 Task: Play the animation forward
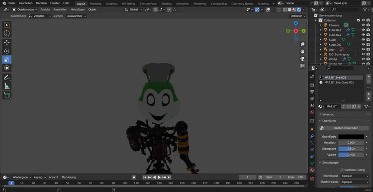[x=159, y=178]
